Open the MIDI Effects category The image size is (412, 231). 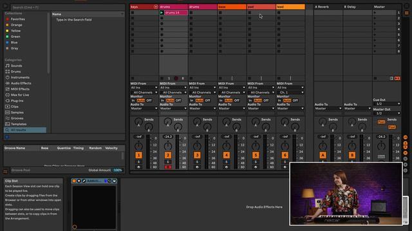(17, 89)
